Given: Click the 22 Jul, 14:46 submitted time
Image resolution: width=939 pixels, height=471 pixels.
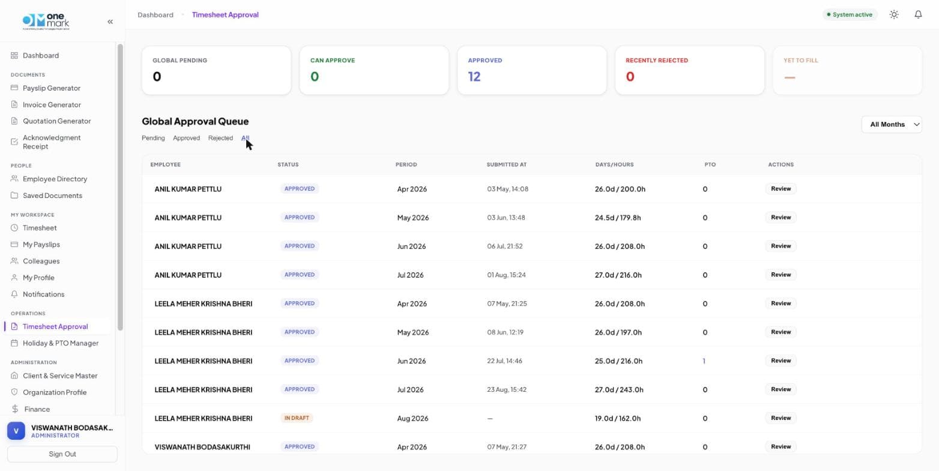Looking at the screenshot, I should [x=504, y=361].
